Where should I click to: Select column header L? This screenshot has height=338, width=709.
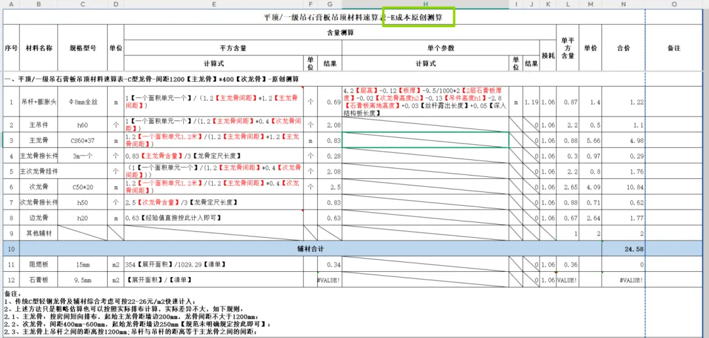coord(567,4)
